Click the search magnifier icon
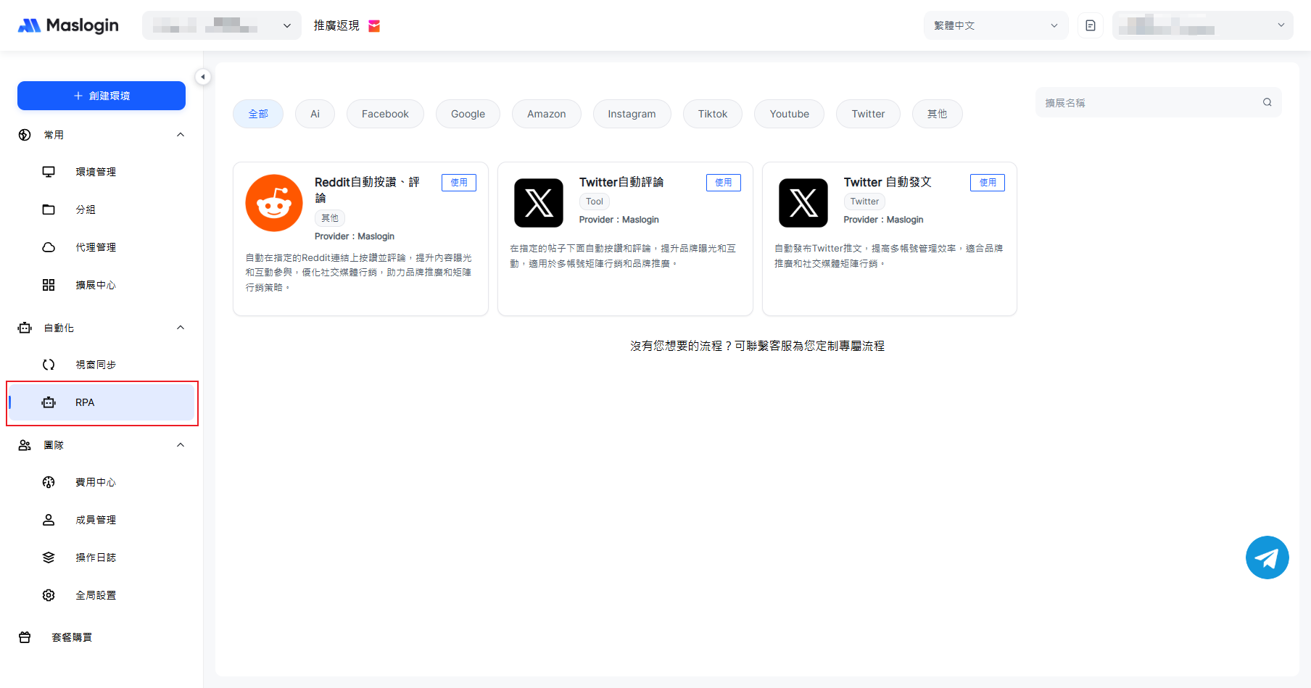1311x688 pixels. point(1267,102)
